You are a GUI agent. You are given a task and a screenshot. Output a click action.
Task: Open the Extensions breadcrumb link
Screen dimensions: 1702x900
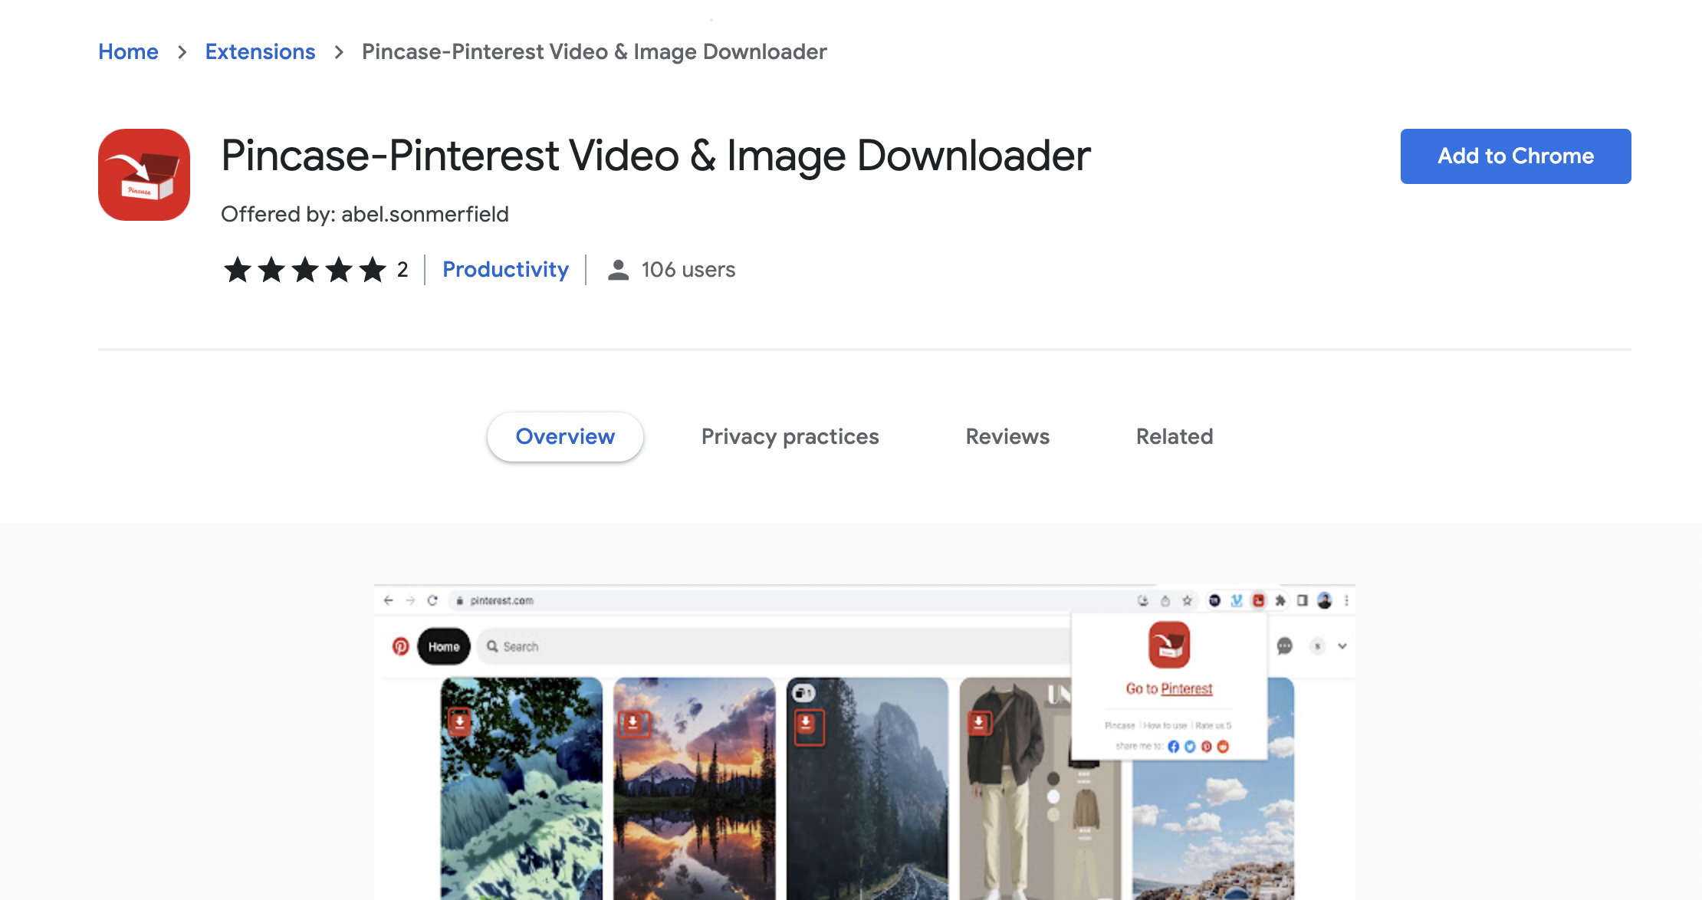point(260,51)
